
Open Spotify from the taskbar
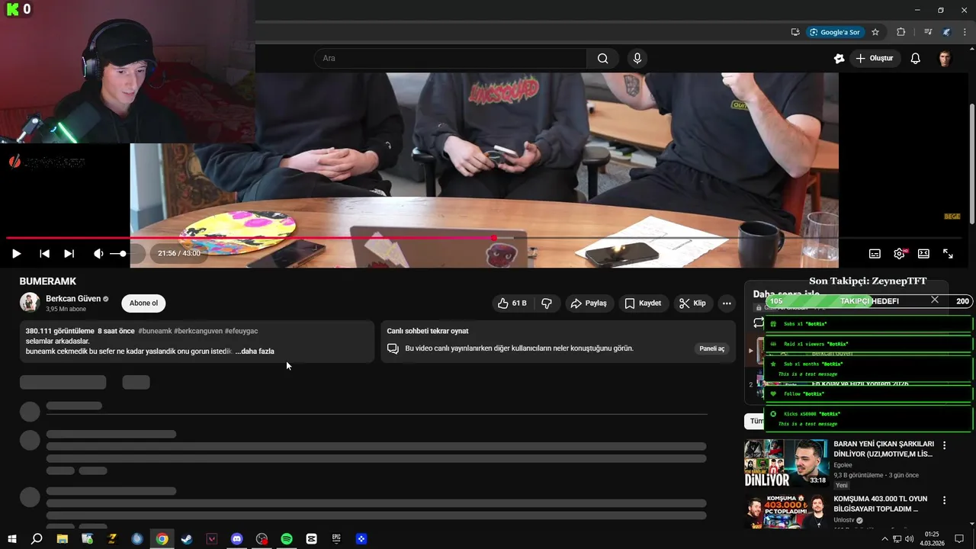[x=287, y=539]
